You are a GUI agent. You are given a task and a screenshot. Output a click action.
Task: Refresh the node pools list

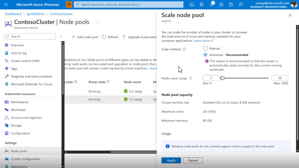tap(110, 37)
